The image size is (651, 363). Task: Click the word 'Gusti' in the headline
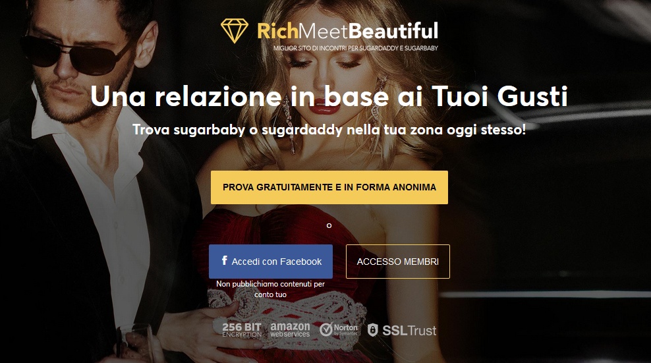tap(532, 96)
